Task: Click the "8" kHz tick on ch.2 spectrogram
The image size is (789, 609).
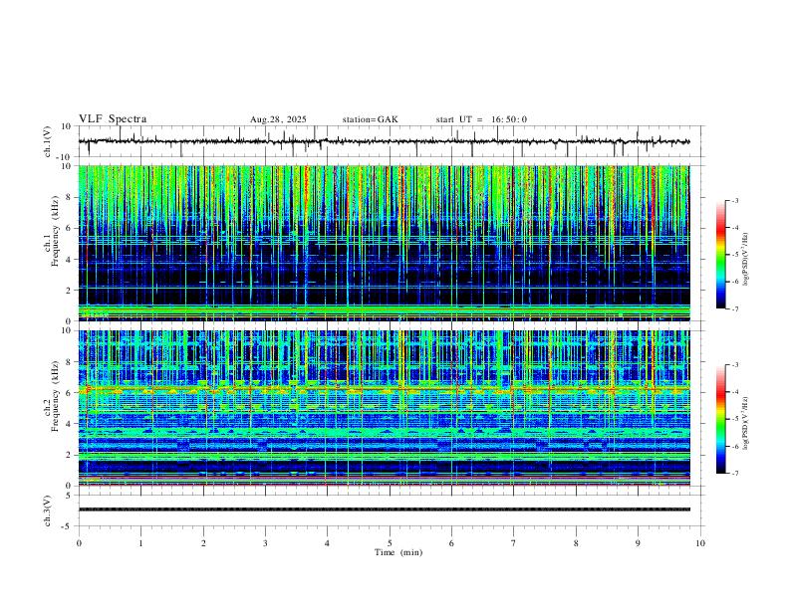Action: (x=69, y=362)
